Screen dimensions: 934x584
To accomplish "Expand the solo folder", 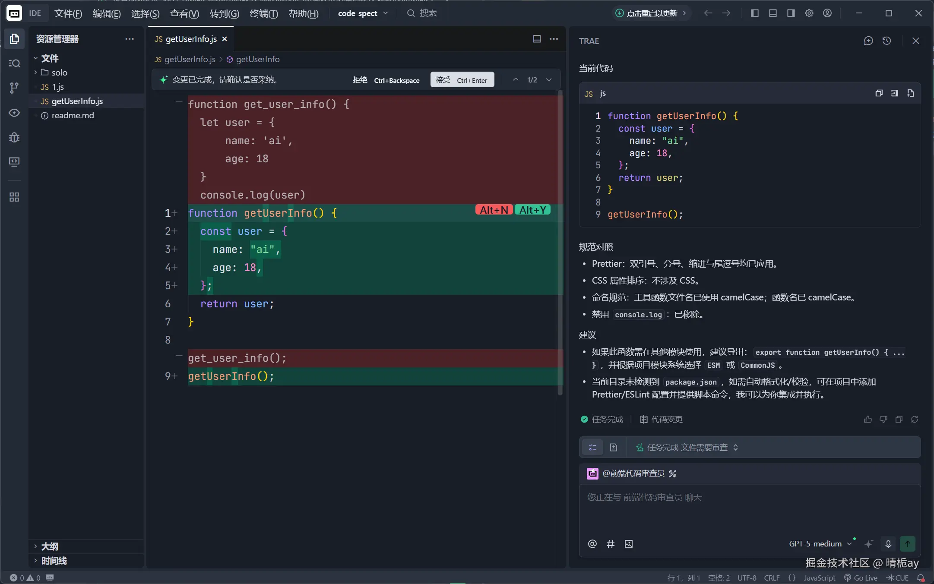I will (59, 73).
